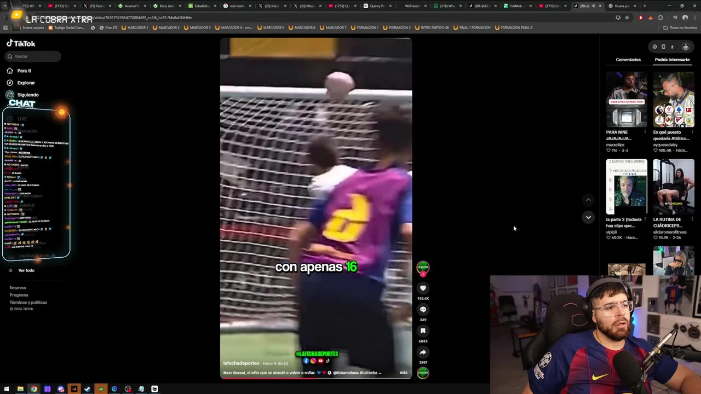Viewport: 701px width, 394px height.
Task: Open File Explorer from the taskbar
Action: click(x=20, y=389)
